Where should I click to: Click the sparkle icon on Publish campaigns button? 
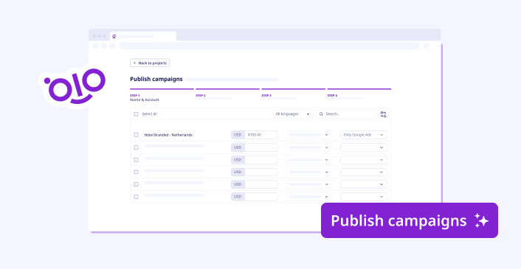pos(481,220)
